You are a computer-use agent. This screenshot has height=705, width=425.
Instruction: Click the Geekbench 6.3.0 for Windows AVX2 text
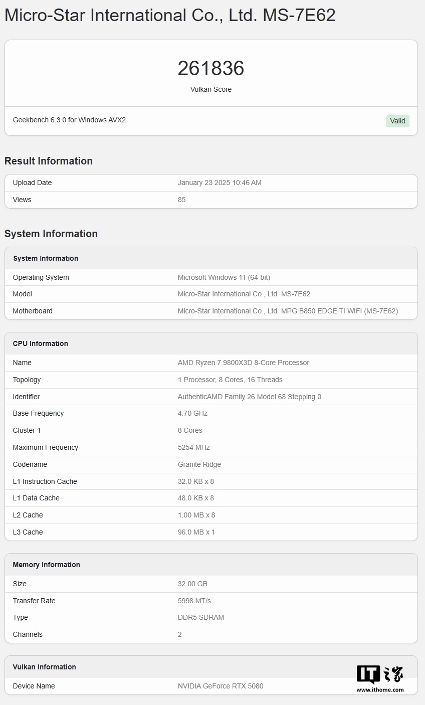coord(69,120)
